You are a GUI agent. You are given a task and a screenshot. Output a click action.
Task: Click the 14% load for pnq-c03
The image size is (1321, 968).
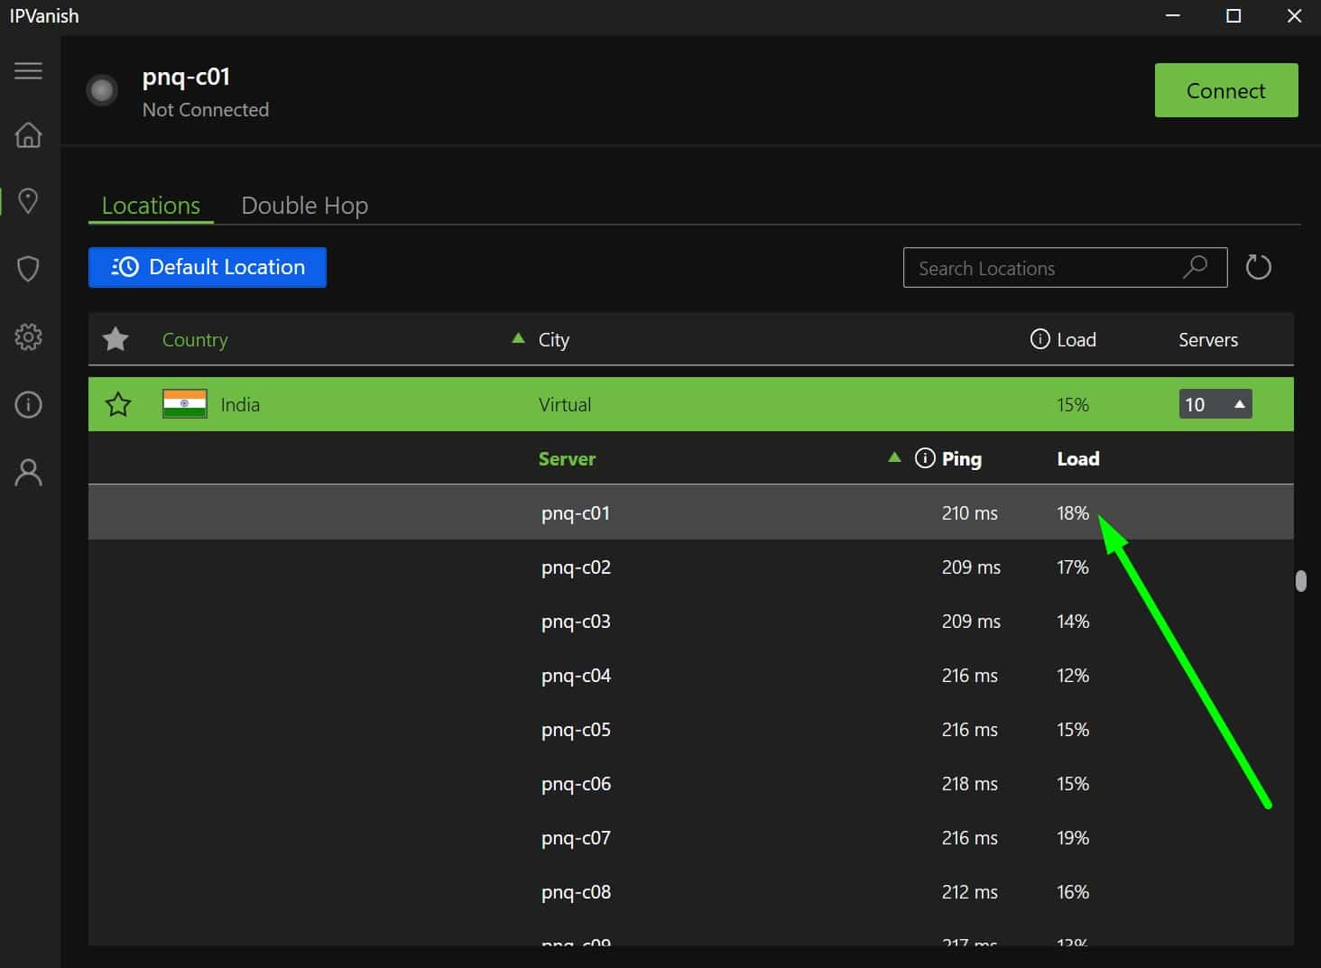[1073, 622]
